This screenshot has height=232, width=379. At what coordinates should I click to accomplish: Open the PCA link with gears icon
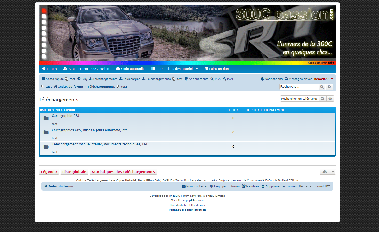pyautogui.click(x=215, y=79)
